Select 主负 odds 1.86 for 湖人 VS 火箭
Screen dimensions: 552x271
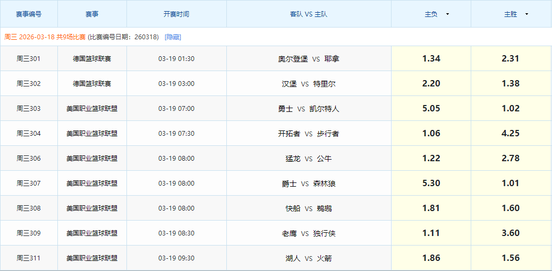431,258
